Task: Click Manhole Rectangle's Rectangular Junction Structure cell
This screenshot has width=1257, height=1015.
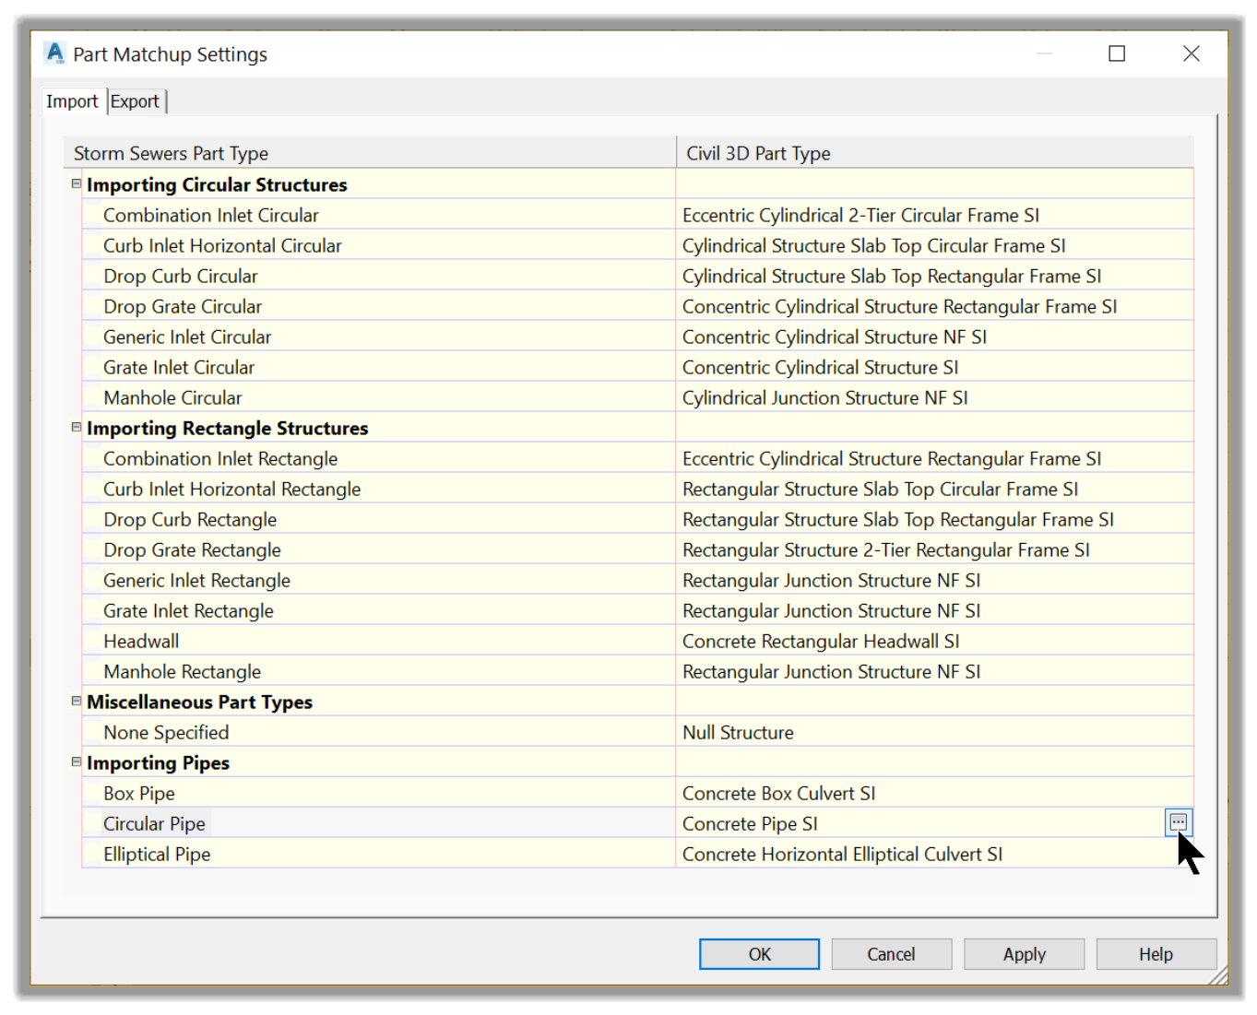Action: coord(934,671)
